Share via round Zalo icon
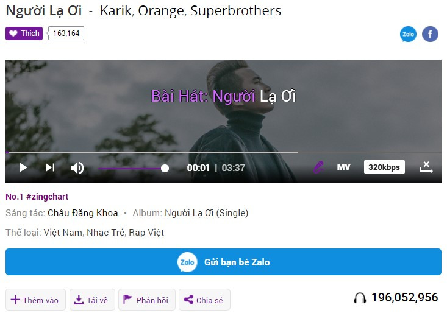Image resolution: width=447 pixels, height=316 pixels. point(408,34)
